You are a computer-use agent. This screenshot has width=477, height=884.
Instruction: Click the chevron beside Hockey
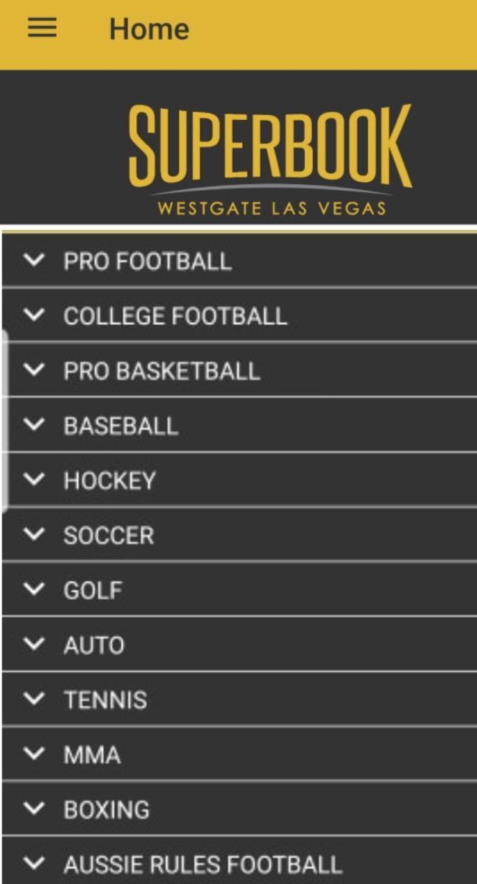[x=34, y=480]
